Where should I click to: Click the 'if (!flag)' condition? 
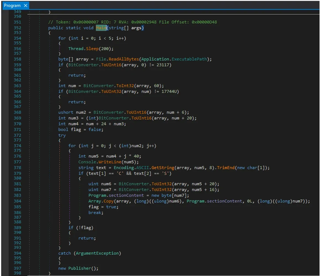81,228
